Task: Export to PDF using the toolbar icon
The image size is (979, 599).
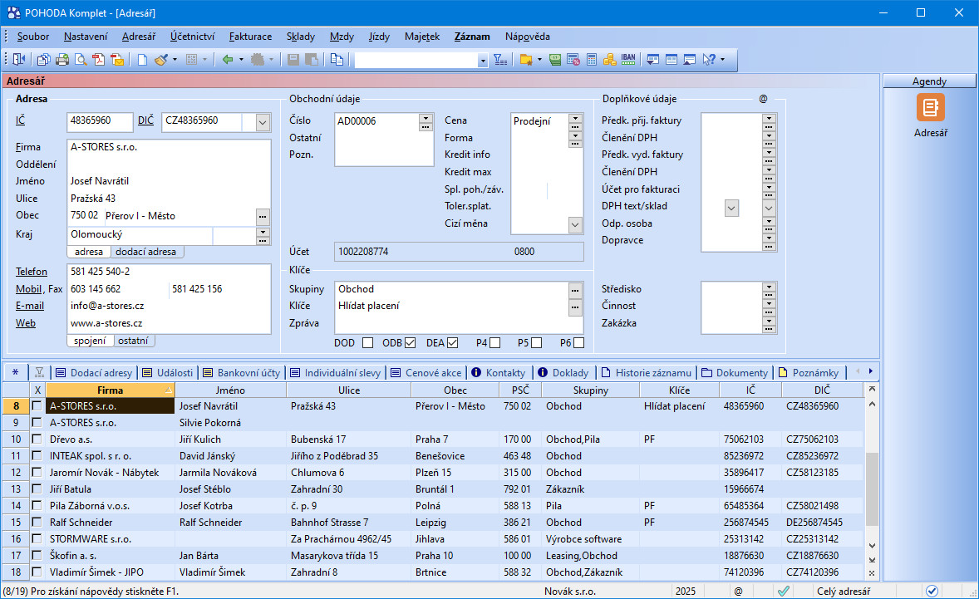Action: 99,60
